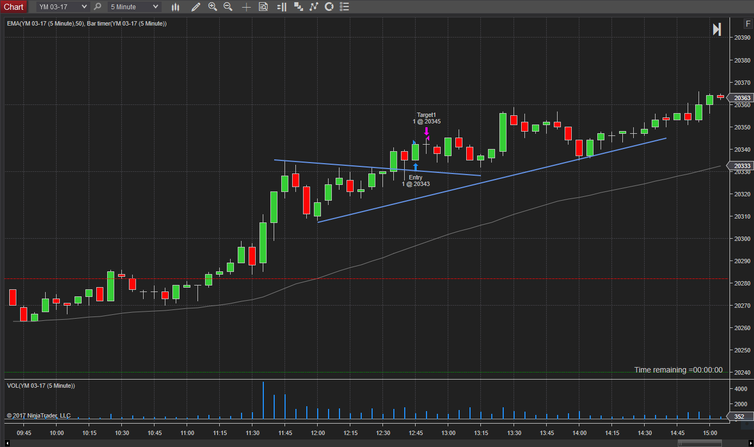The width and height of the screenshot is (754, 447).
Task: Click the Time remaining =00:00:00 text
Action: 678,370
